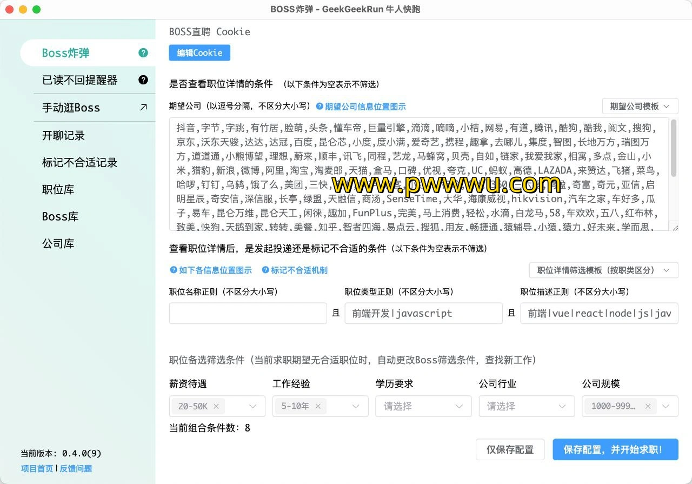The image size is (692, 484).
Task: Click the info icon before 如下各信息位置图示
Action: (174, 270)
